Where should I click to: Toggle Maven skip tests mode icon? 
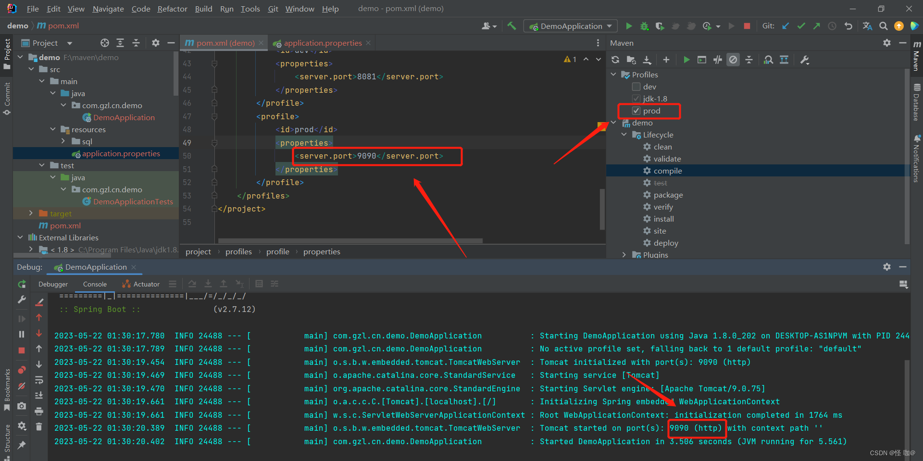[733, 60]
